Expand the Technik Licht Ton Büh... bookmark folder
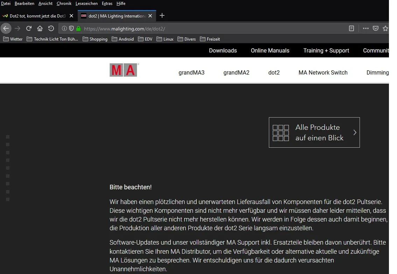The width and height of the screenshot is (397, 274). [53, 39]
